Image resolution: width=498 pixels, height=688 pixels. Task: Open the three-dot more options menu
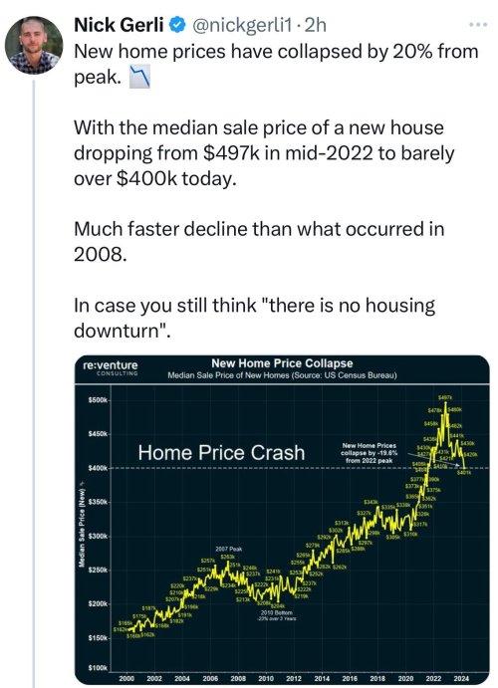(x=478, y=25)
